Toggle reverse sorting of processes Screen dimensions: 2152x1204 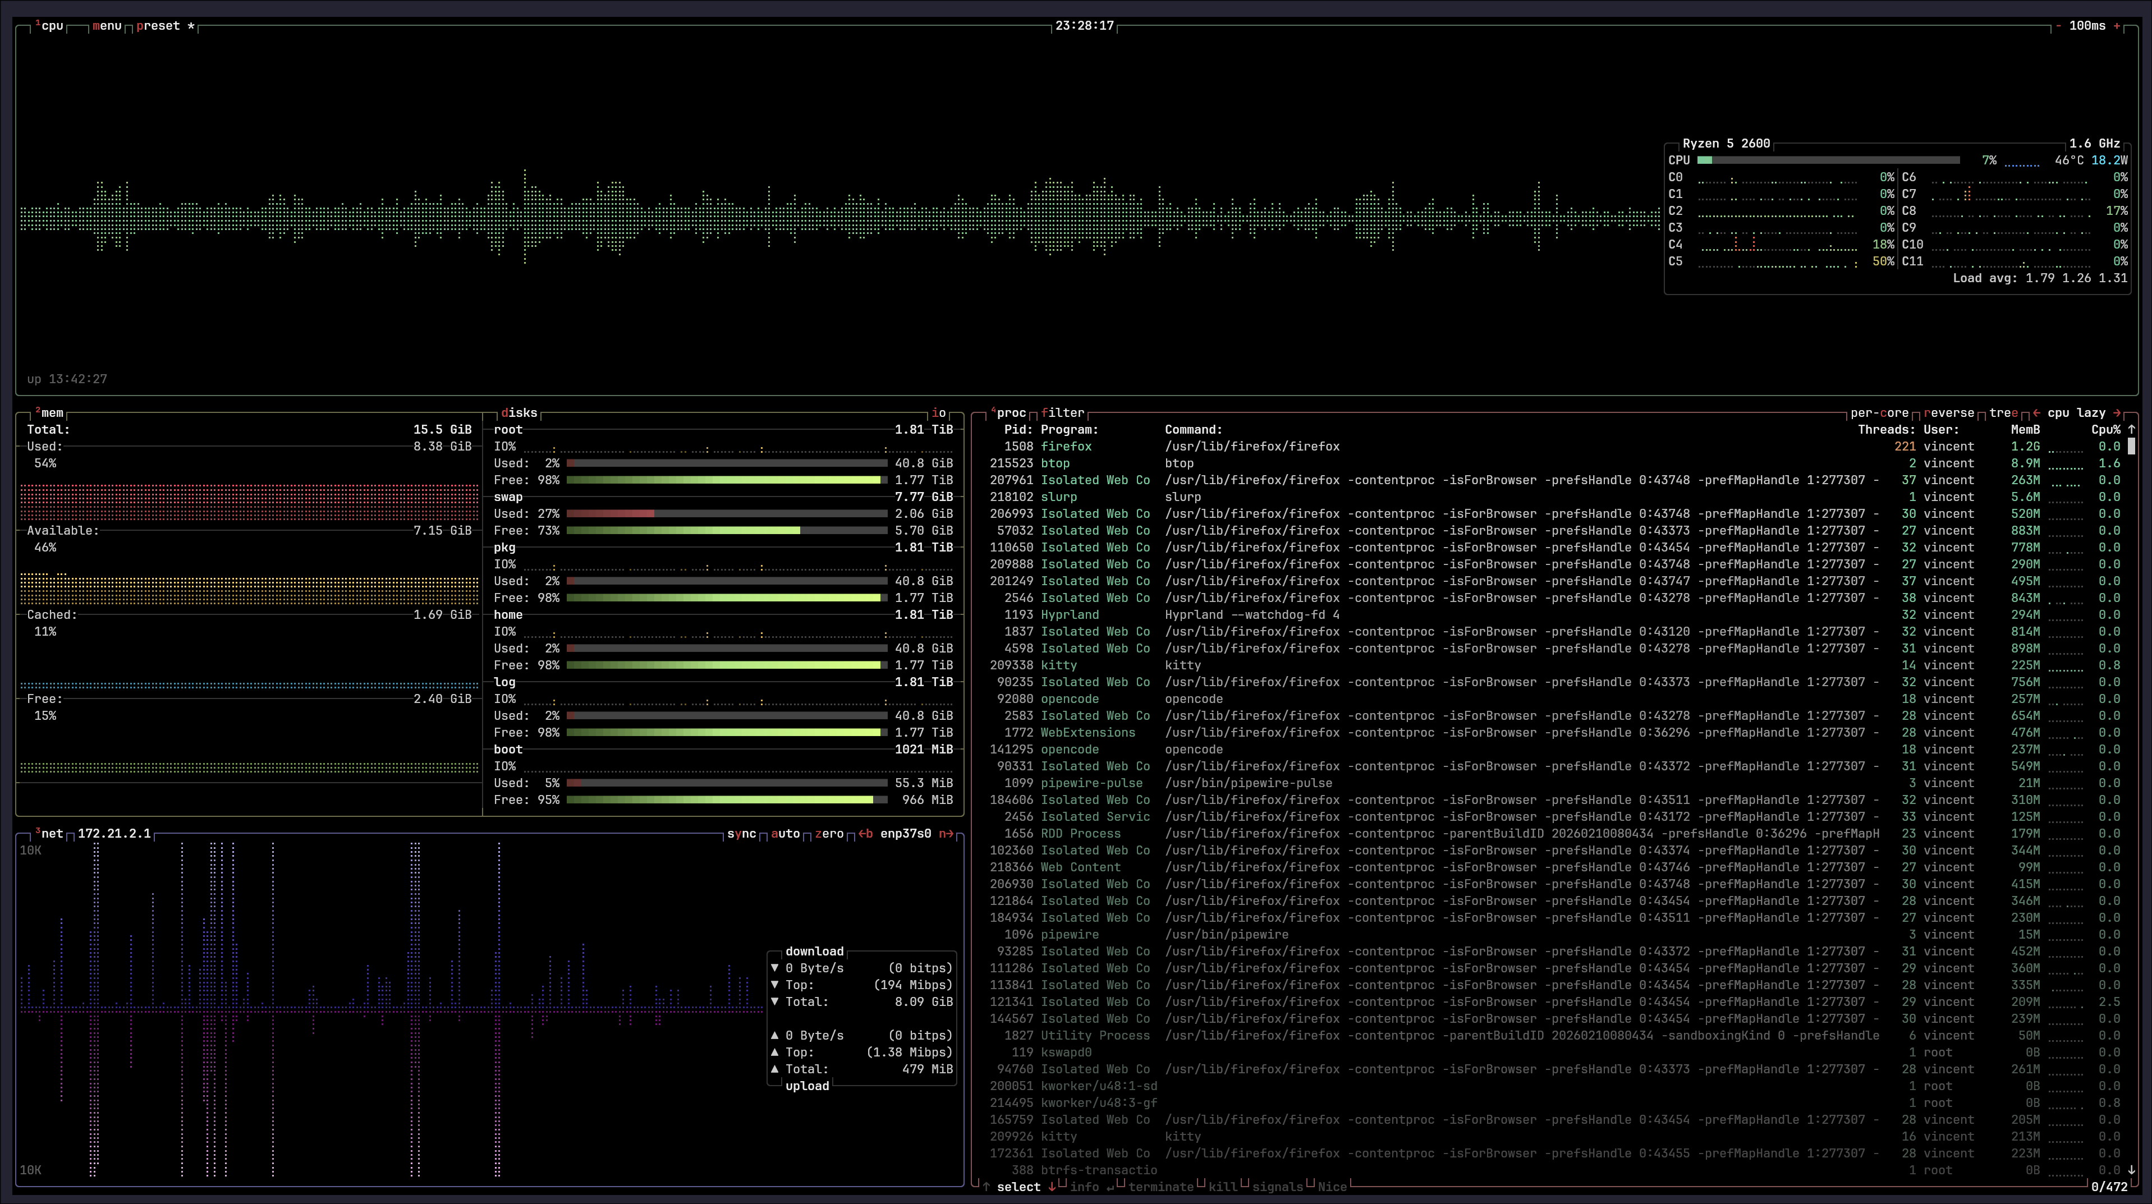coord(1948,413)
